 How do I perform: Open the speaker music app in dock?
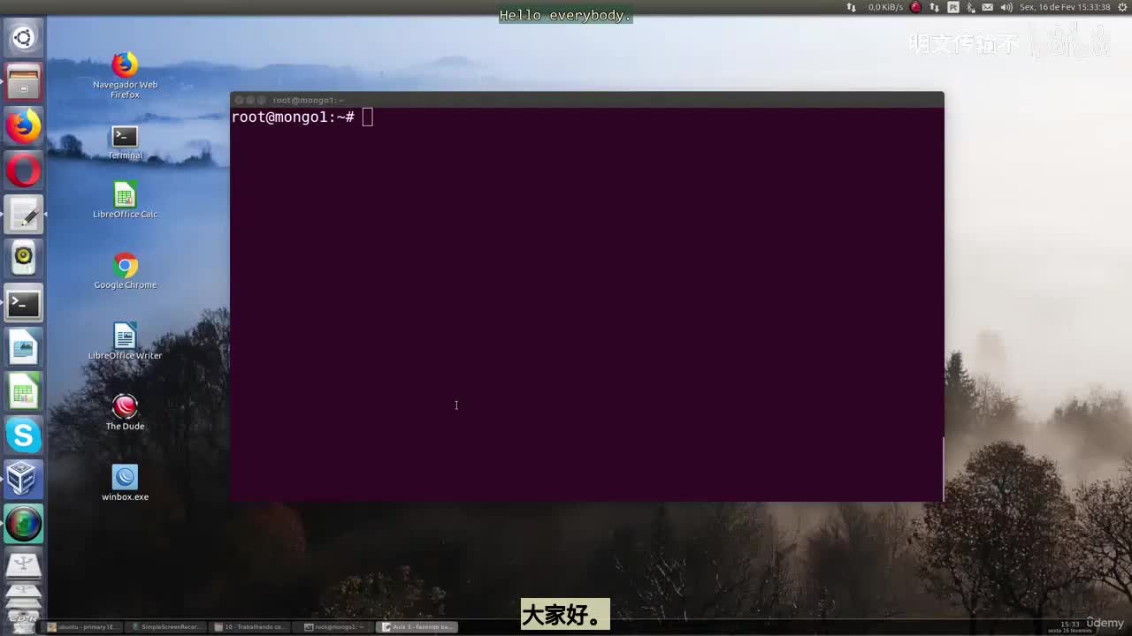tap(23, 259)
